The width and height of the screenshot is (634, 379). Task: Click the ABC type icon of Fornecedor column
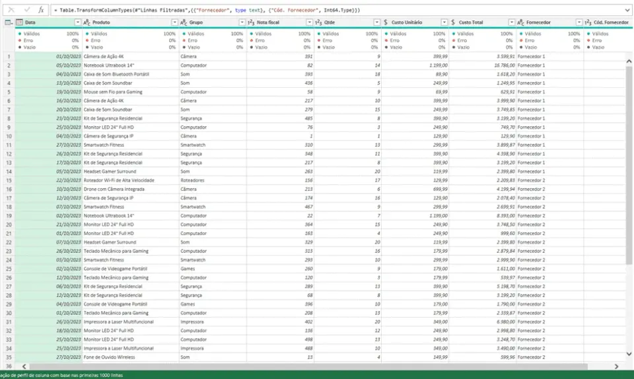(521, 22)
